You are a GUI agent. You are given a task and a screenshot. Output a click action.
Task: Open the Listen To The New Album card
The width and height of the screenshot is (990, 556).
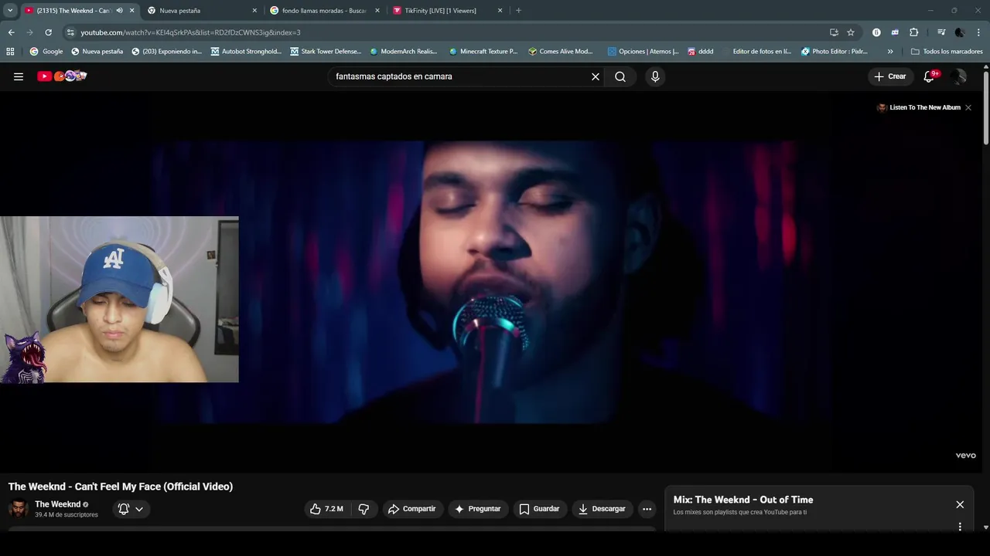(919, 107)
